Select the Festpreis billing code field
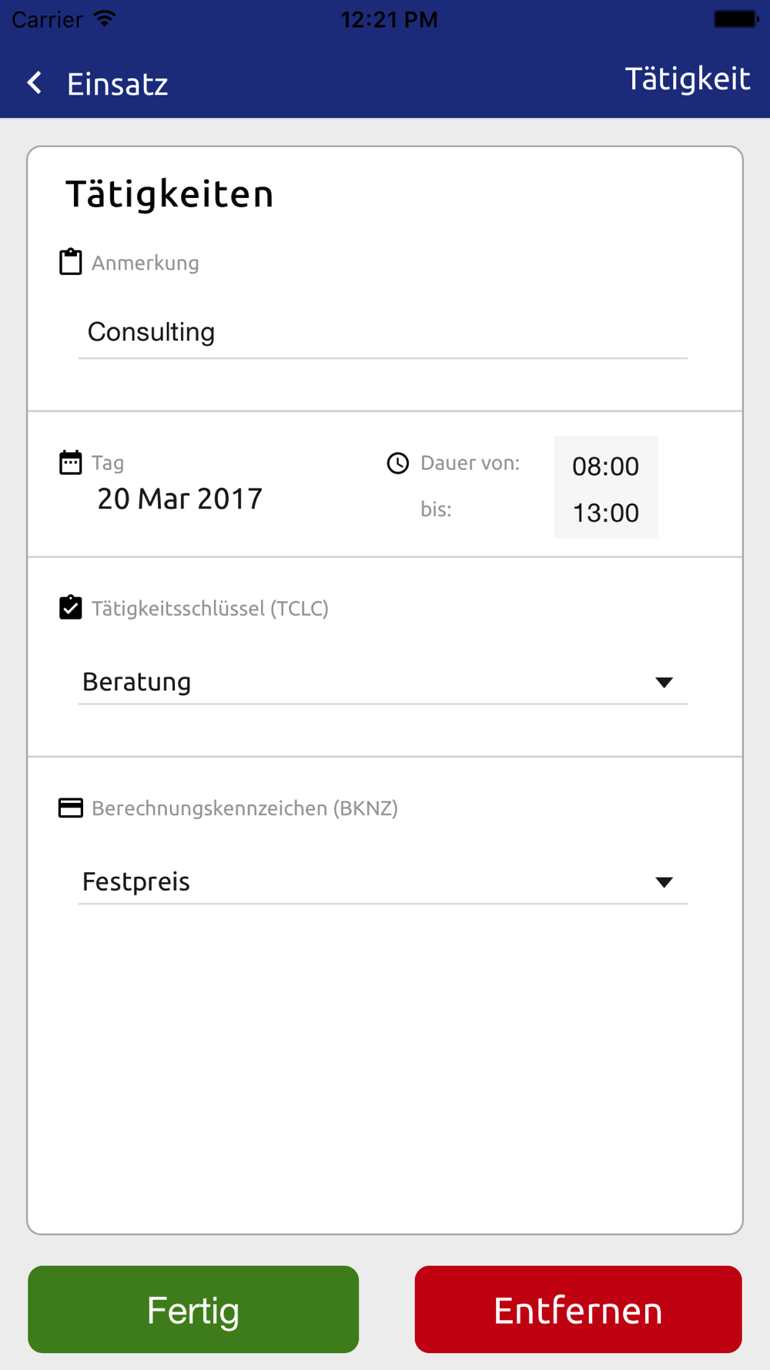The height and width of the screenshot is (1370, 770). click(383, 882)
